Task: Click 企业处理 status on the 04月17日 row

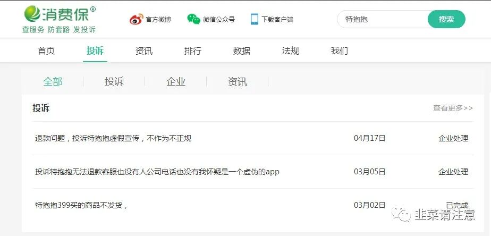Action: click(x=453, y=138)
